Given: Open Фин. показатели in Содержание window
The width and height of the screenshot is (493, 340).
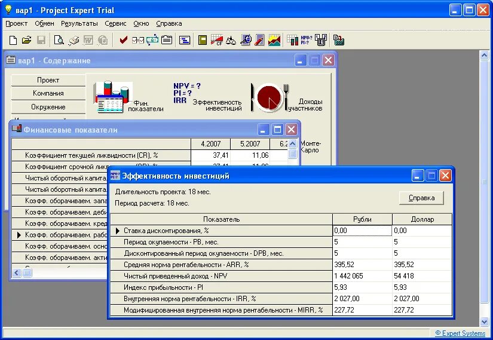Looking at the screenshot, I should click(x=128, y=97).
